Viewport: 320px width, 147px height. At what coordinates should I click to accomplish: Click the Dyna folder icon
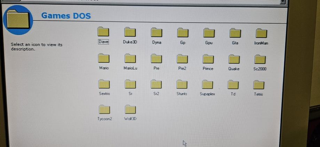pyautogui.click(x=157, y=32)
